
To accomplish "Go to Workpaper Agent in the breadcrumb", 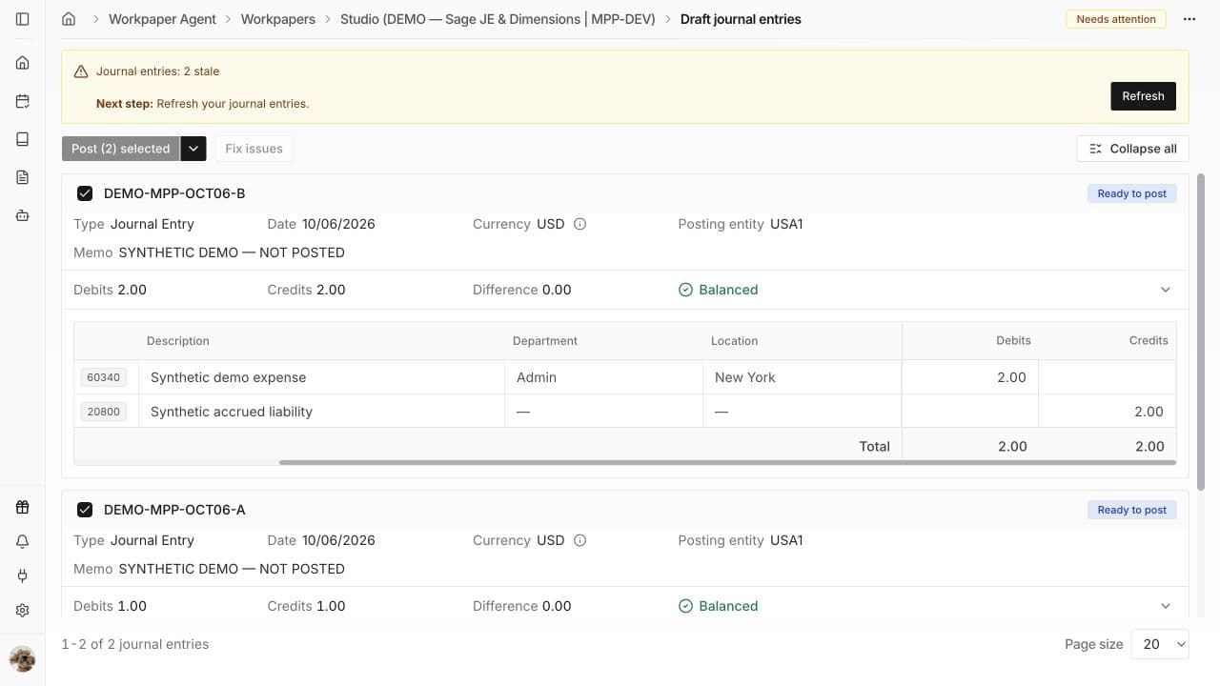I will click(x=163, y=19).
